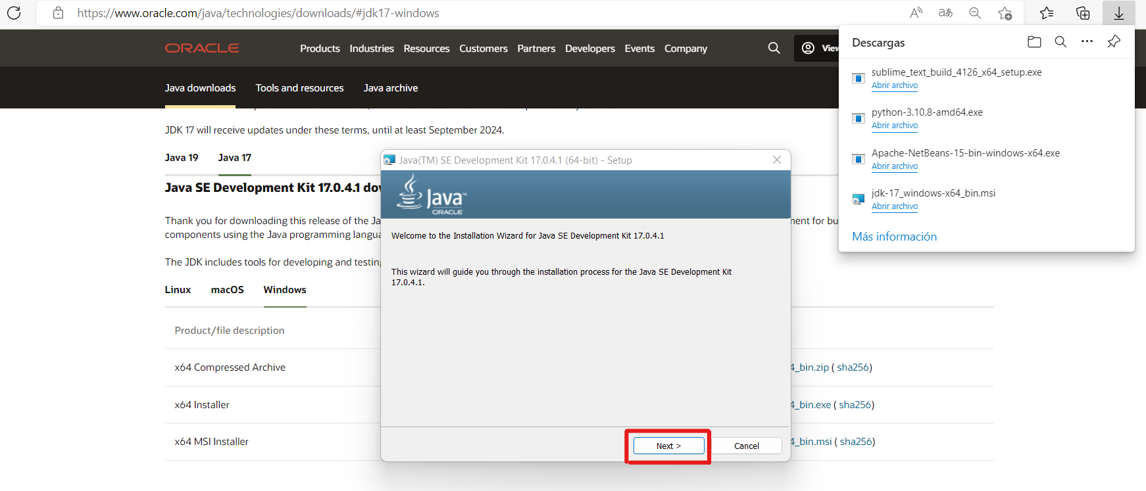The height and width of the screenshot is (491, 1146).
Task: Click the Oracle account profile icon
Action: pyautogui.click(x=808, y=48)
